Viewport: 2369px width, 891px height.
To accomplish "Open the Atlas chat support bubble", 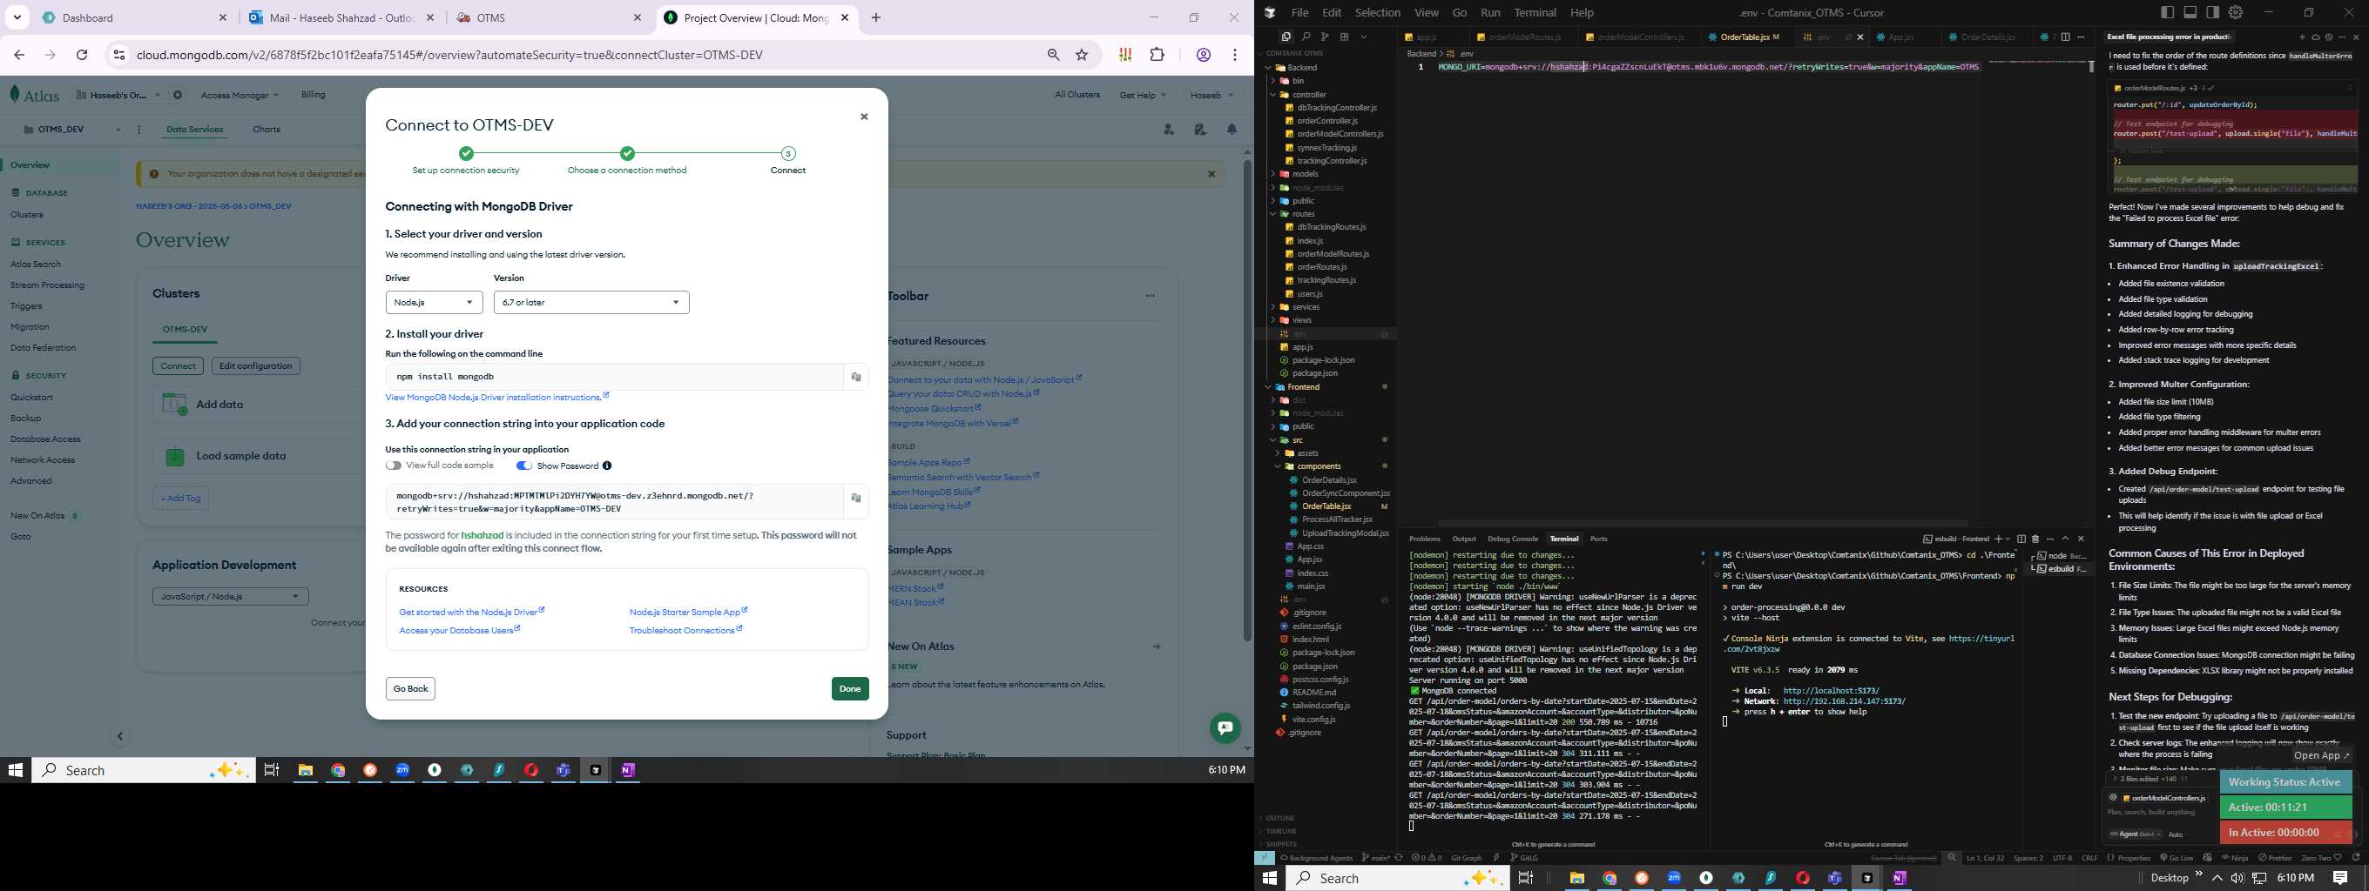I will pyautogui.click(x=1224, y=728).
